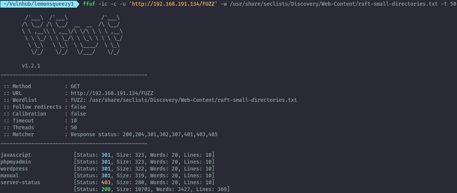
Task: Select the manual result entry
Action: tap(9, 175)
